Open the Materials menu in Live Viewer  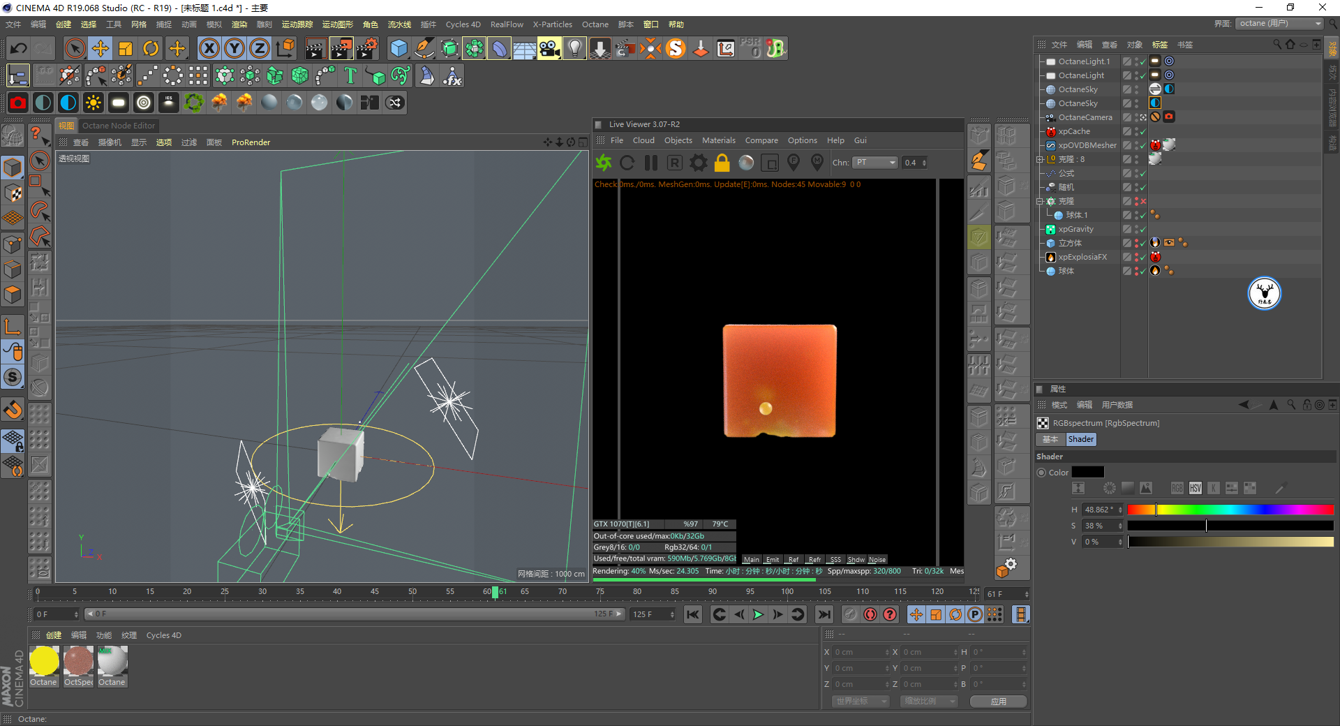[718, 140]
